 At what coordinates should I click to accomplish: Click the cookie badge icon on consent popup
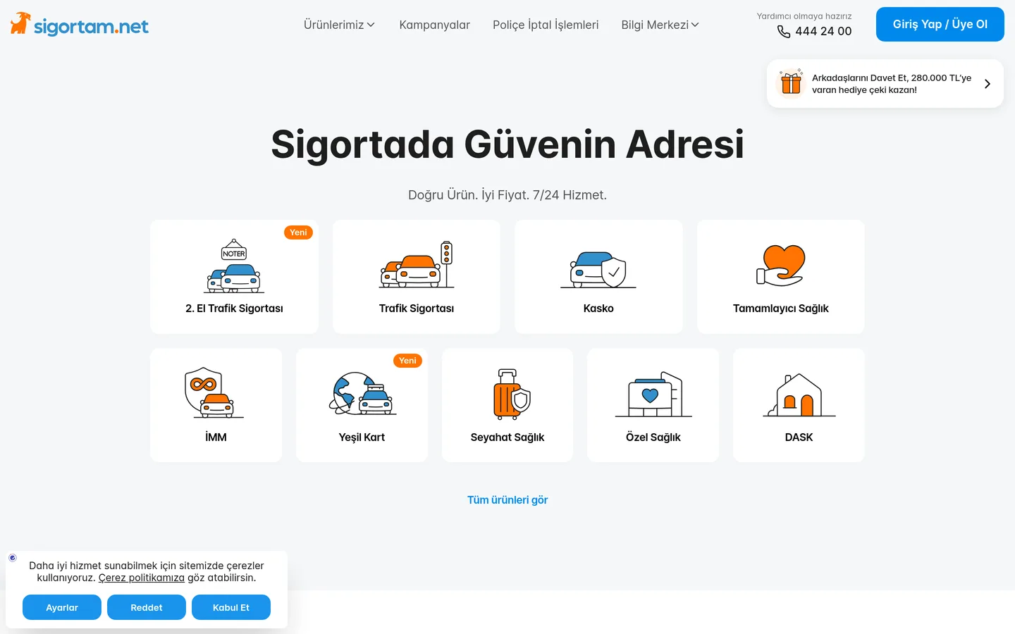[13, 557]
